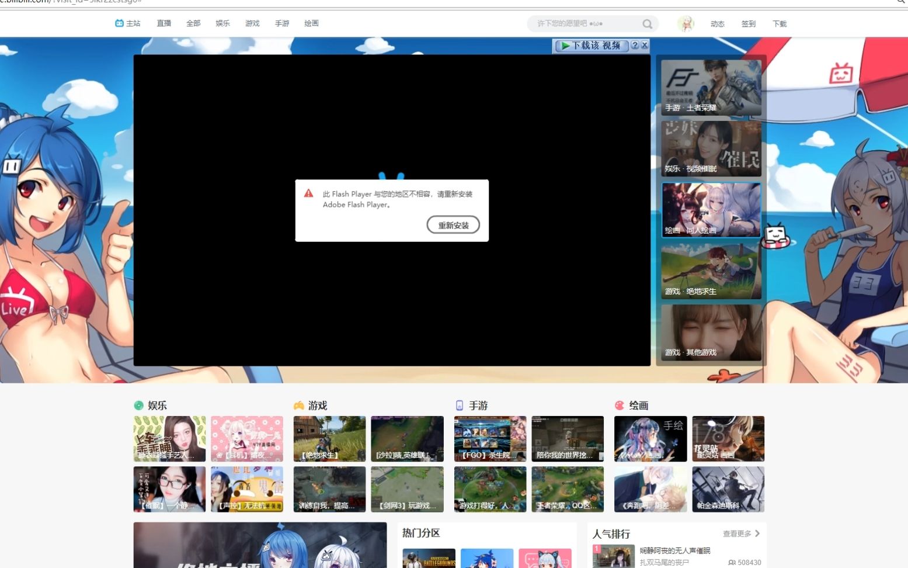Open the 手游 section heading
The image size is (908, 568).
pyautogui.click(x=478, y=406)
